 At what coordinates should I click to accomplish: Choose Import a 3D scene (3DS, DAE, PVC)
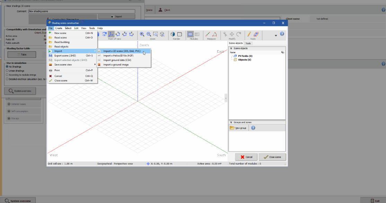pyautogui.click(x=124, y=51)
